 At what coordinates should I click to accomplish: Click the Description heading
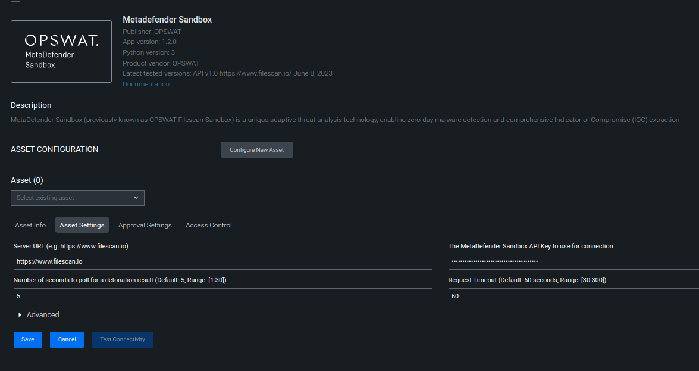[x=31, y=105]
